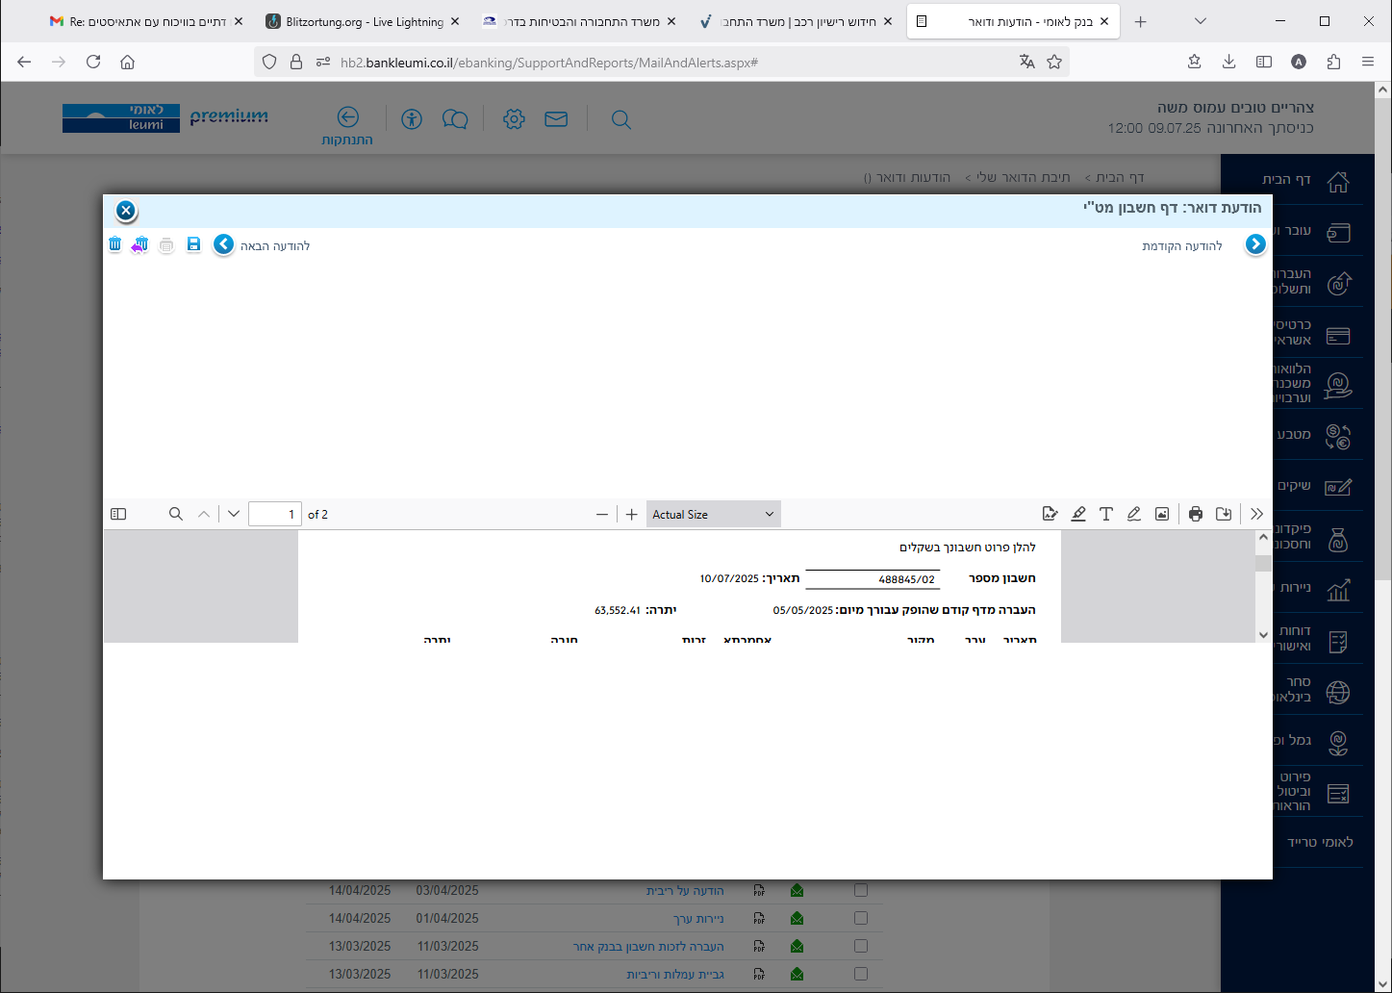This screenshot has height=993, width=1392.
Task: Open the סחר בינלאומי globe sidebar icon
Action: point(1338,692)
